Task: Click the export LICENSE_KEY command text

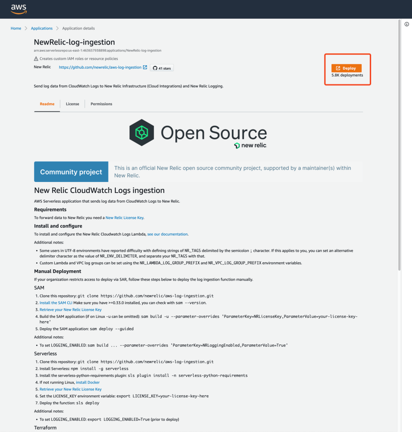Action: point(163,396)
